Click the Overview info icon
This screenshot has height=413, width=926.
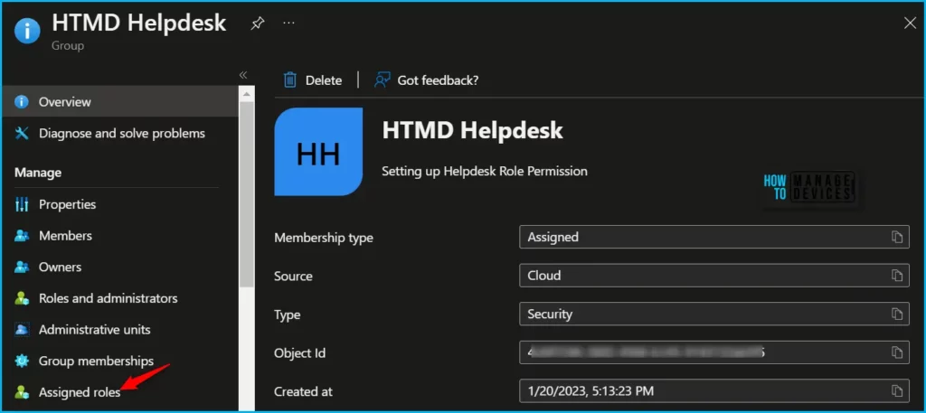click(x=22, y=101)
